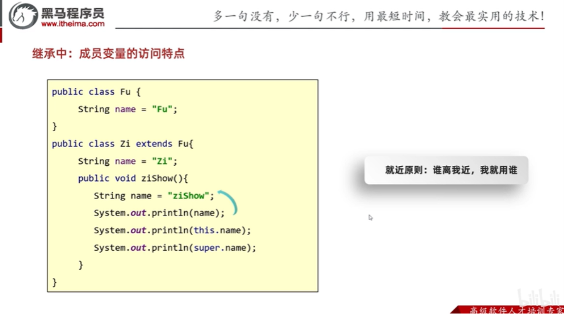Select the line String name = "Zi";
564x314 pixels.
click(128, 161)
